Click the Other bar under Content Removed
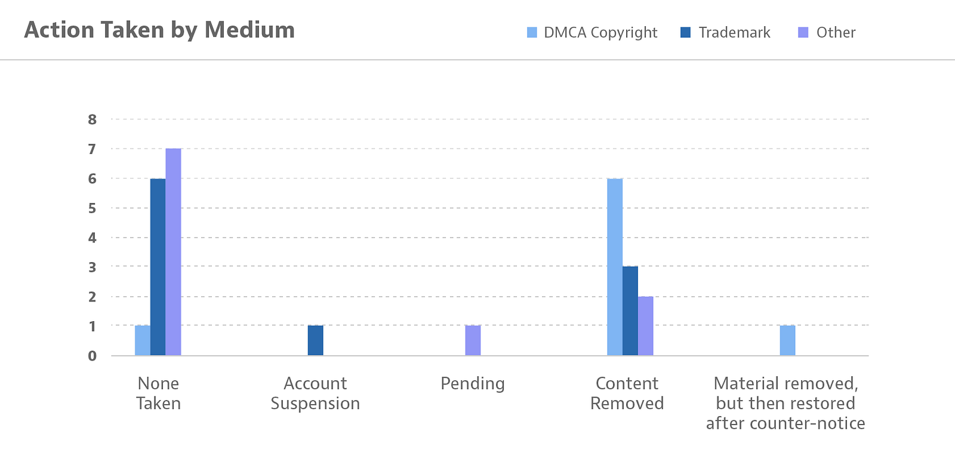The width and height of the screenshot is (955, 449). (646, 326)
